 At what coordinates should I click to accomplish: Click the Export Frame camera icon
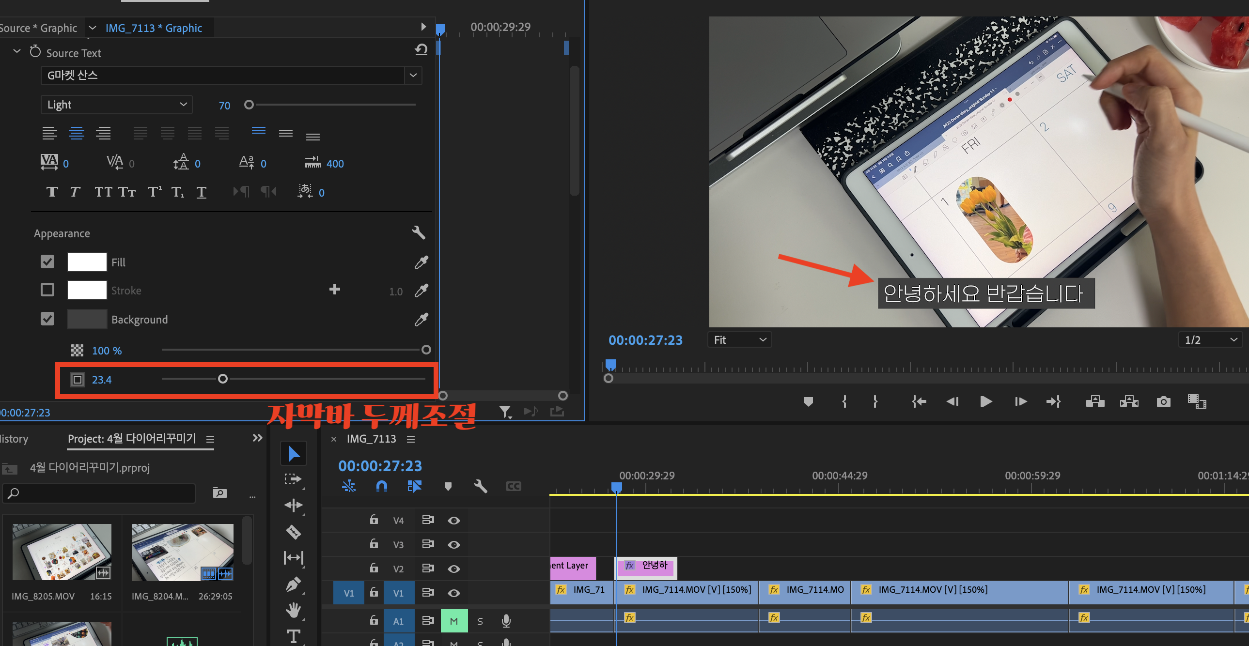click(1163, 402)
